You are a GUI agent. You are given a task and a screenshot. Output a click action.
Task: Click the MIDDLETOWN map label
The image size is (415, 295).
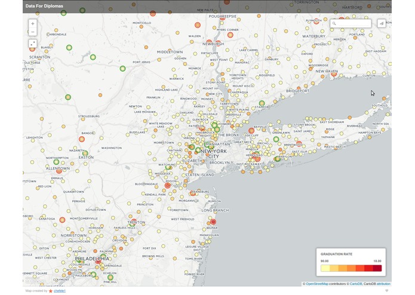click(170, 52)
